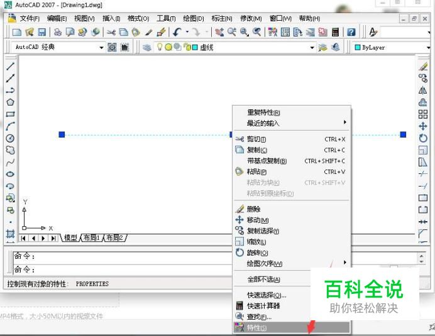The height and width of the screenshot is (336, 435).
Task: Switch to 布局1 tab
Action: coord(92,237)
